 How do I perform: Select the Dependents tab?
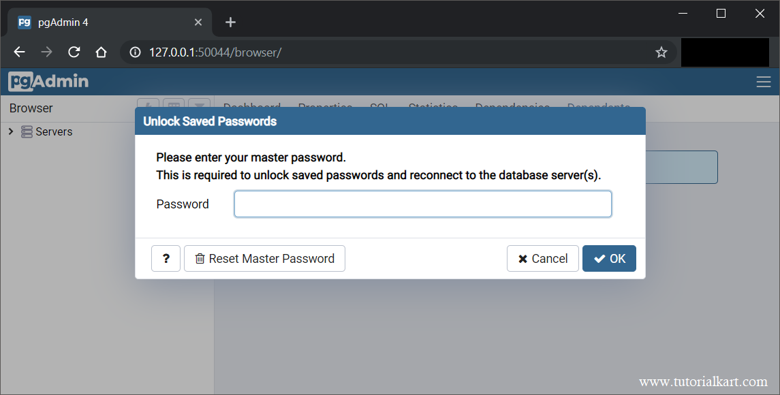pos(598,107)
